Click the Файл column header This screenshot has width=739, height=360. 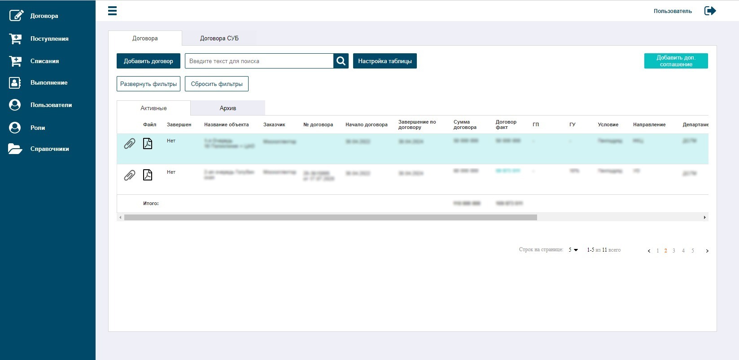150,124
